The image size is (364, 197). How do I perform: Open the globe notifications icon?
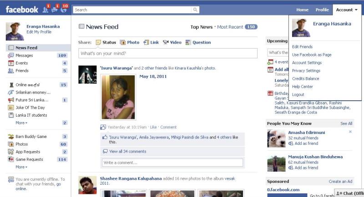click(x=64, y=10)
